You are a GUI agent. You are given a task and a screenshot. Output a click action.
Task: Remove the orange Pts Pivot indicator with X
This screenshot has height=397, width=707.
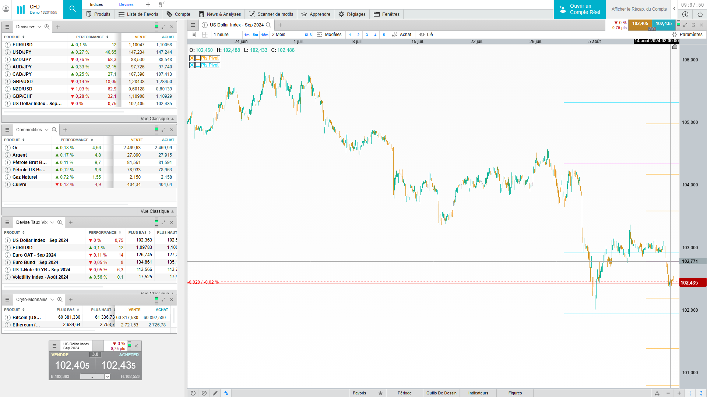pos(192,58)
